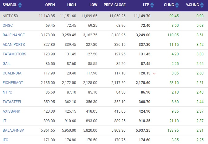Open the BAJFINANCE stock link
Screen dimensions: 208x144
click(x=14, y=35)
